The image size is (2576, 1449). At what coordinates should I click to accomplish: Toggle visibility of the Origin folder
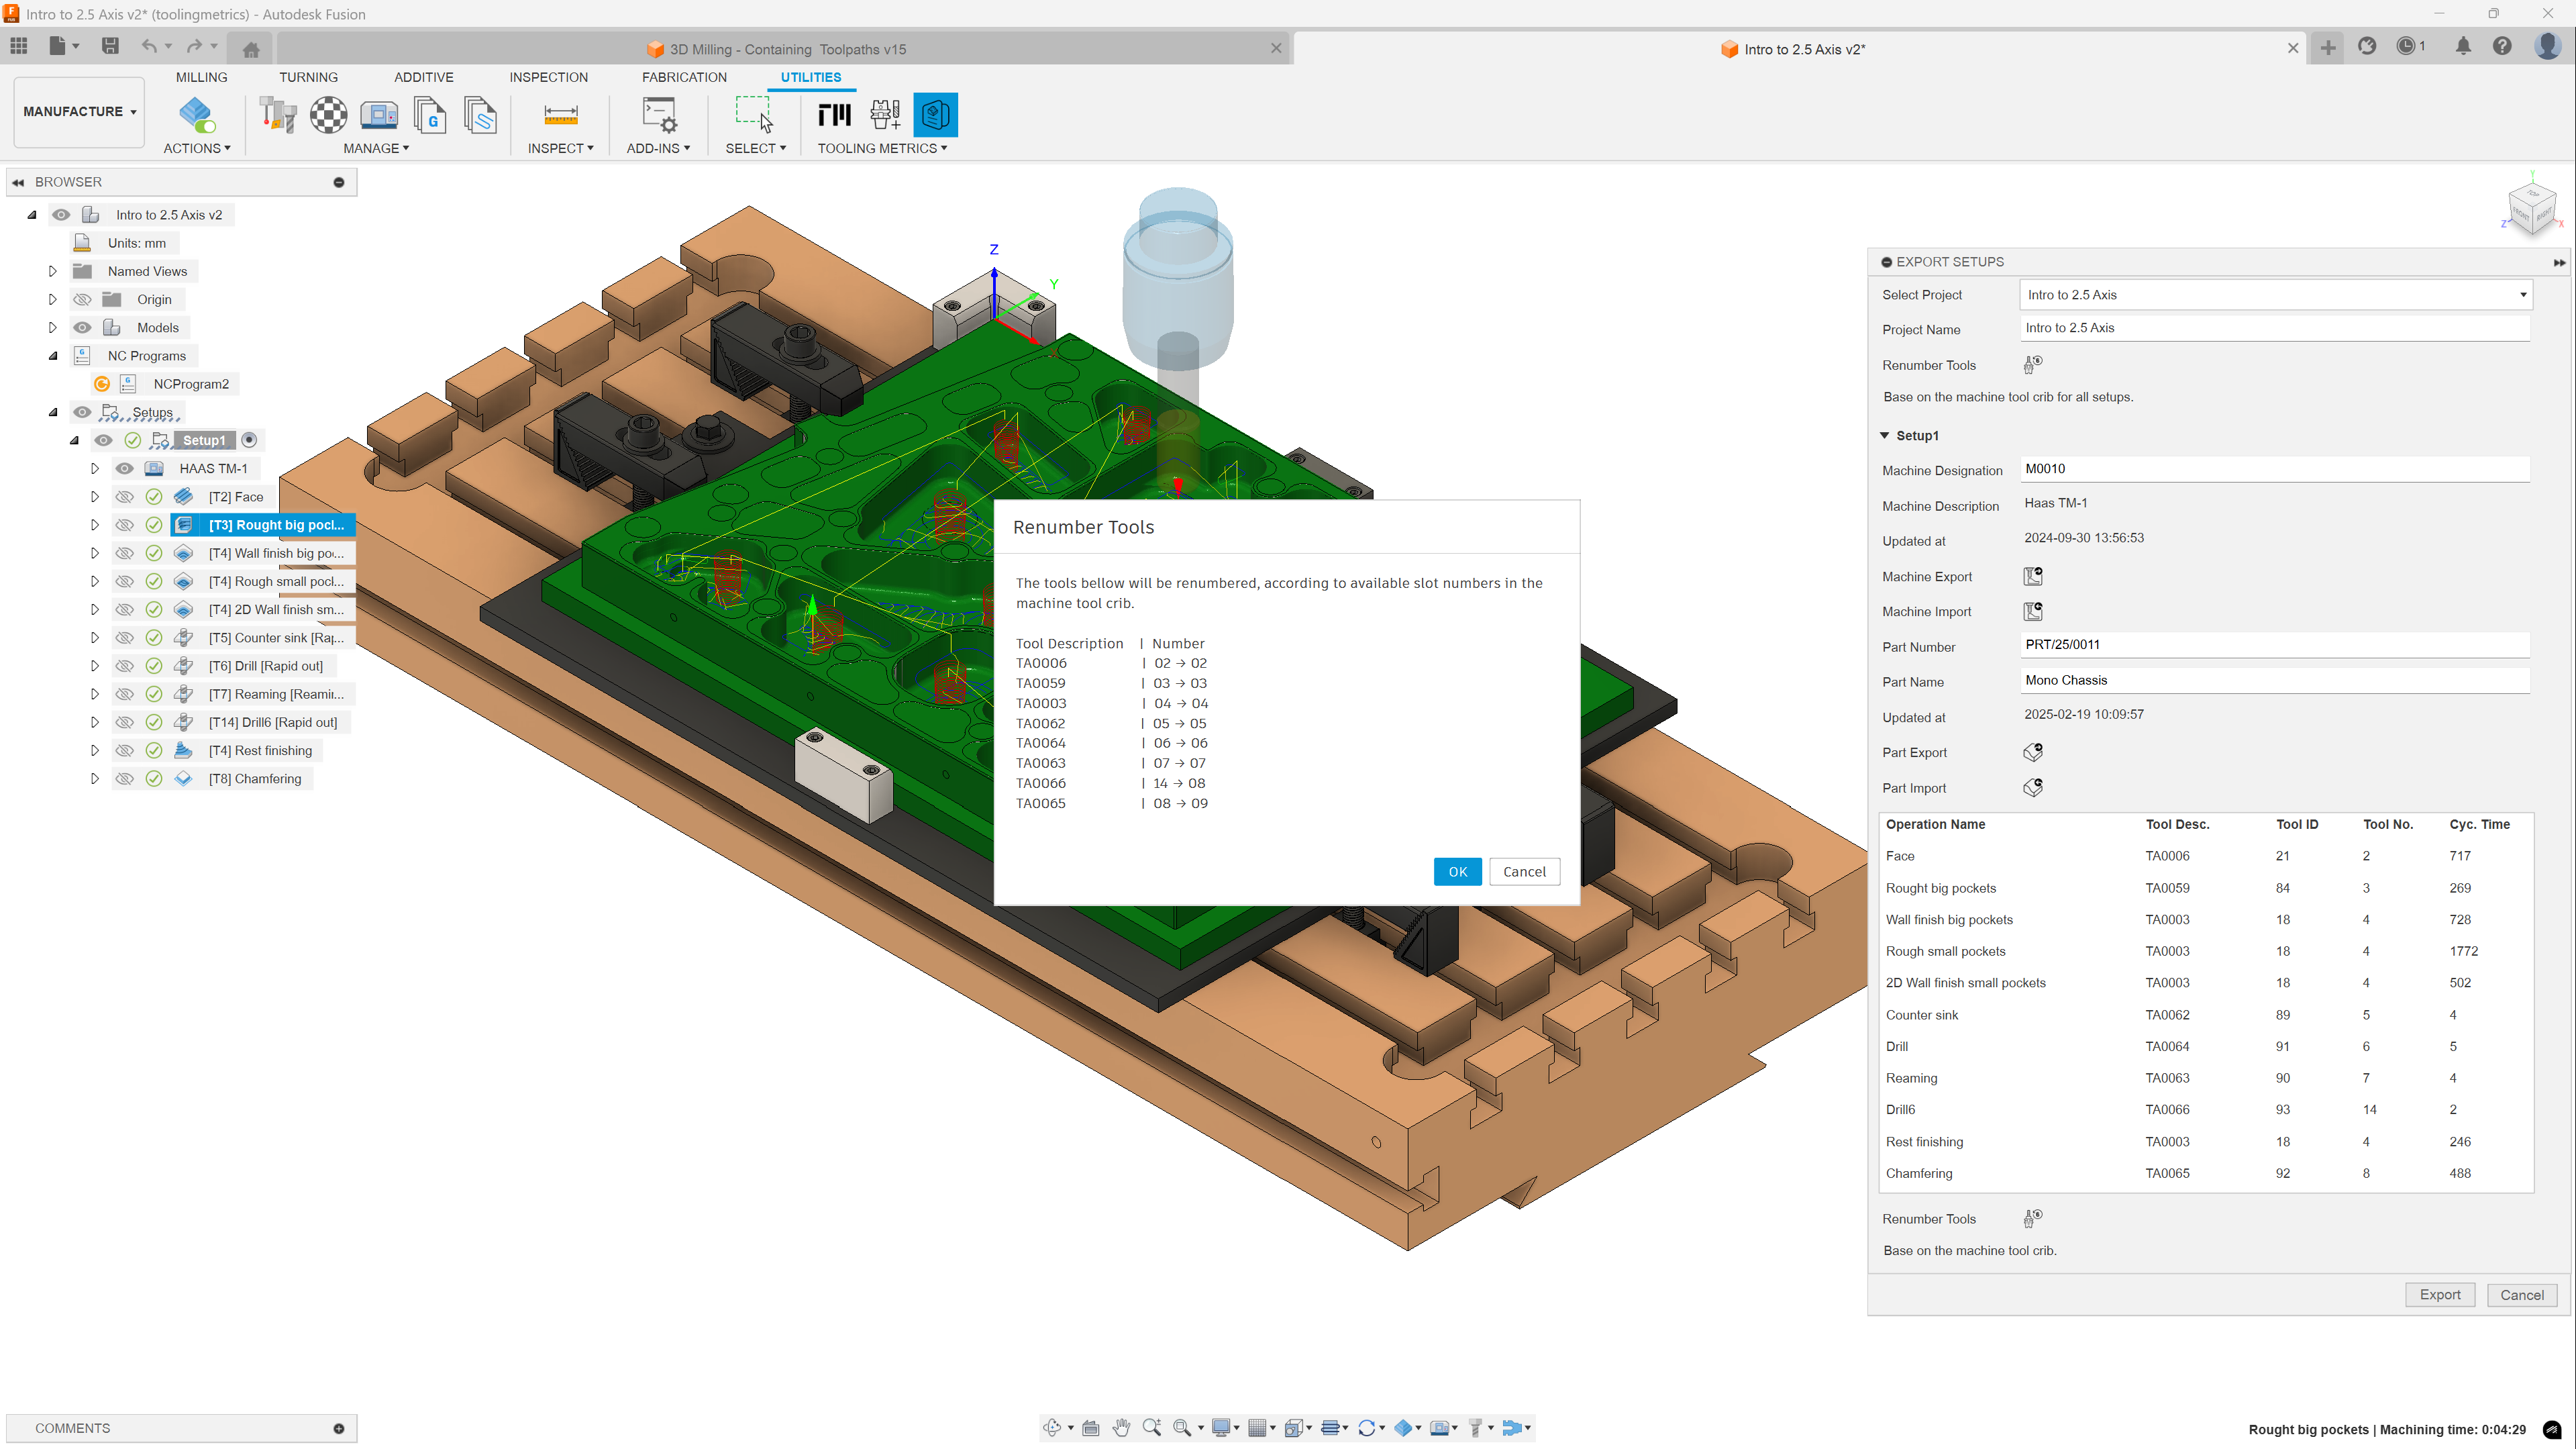tap(83, 299)
